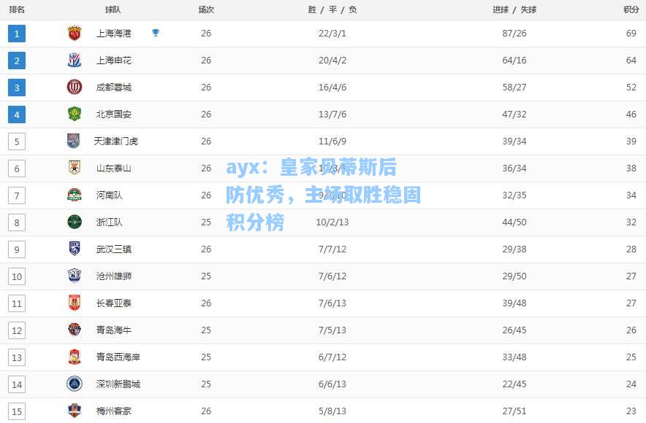
Task: Click the rank 5 number box
Action: [17, 141]
